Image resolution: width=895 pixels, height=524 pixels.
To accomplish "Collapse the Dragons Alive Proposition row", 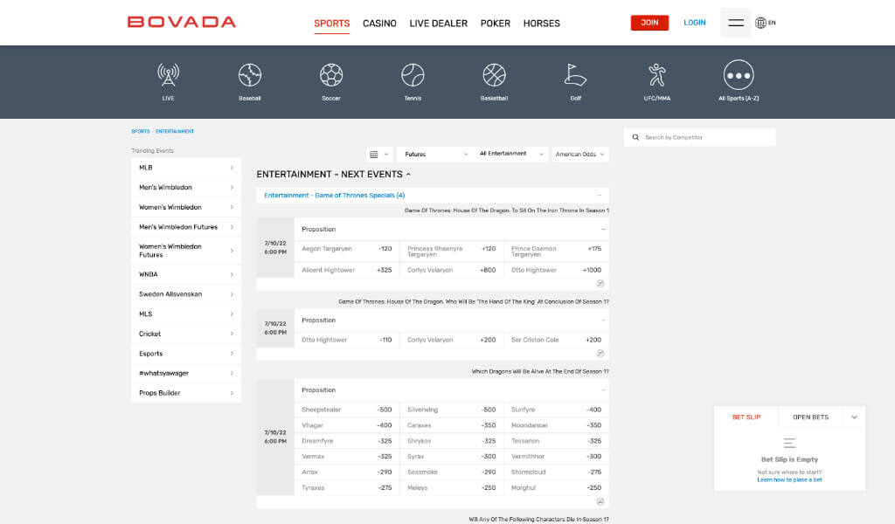I will pos(603,390).
